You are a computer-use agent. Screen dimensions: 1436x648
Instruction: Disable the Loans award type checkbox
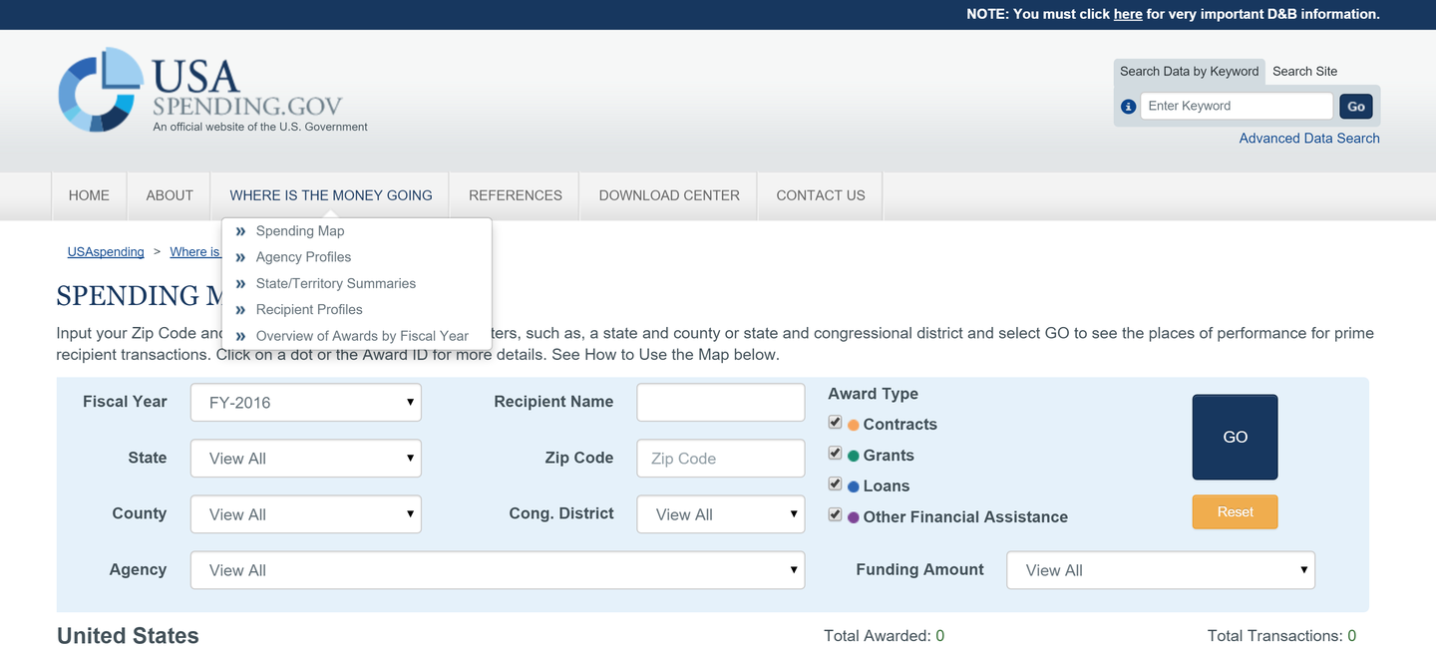[x=836, y=485]
